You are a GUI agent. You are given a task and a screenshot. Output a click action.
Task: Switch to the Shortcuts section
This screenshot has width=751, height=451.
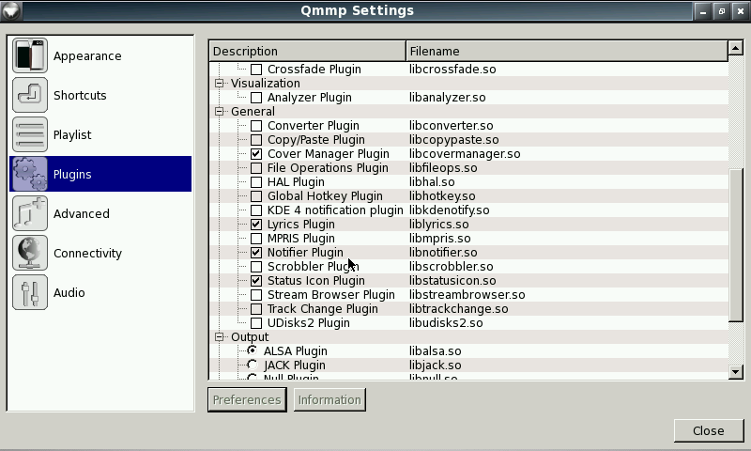pyautogui.click(x=100, y=95)
